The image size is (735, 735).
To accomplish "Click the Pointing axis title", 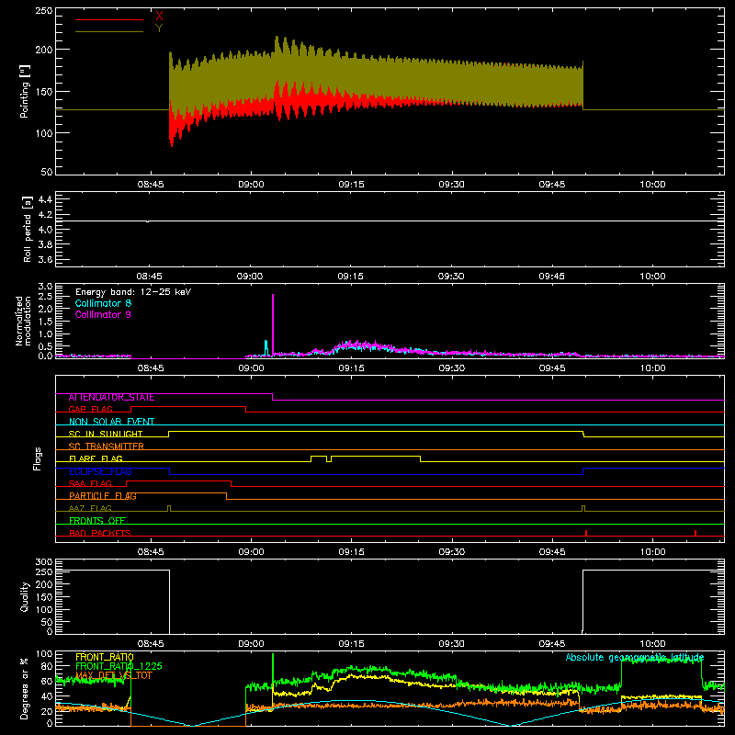I will [25, 91].
